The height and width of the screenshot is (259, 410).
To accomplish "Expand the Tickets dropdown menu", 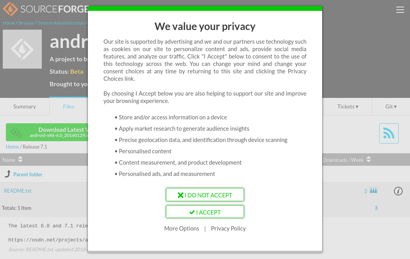I will pos(348,106).
